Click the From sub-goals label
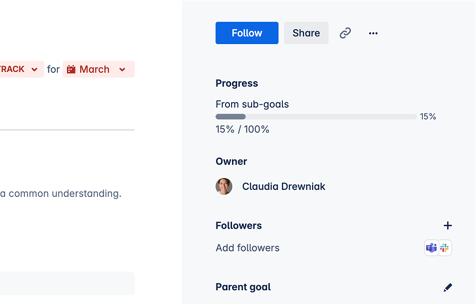This screenshot has height=304, width=476. coord(252,104)
